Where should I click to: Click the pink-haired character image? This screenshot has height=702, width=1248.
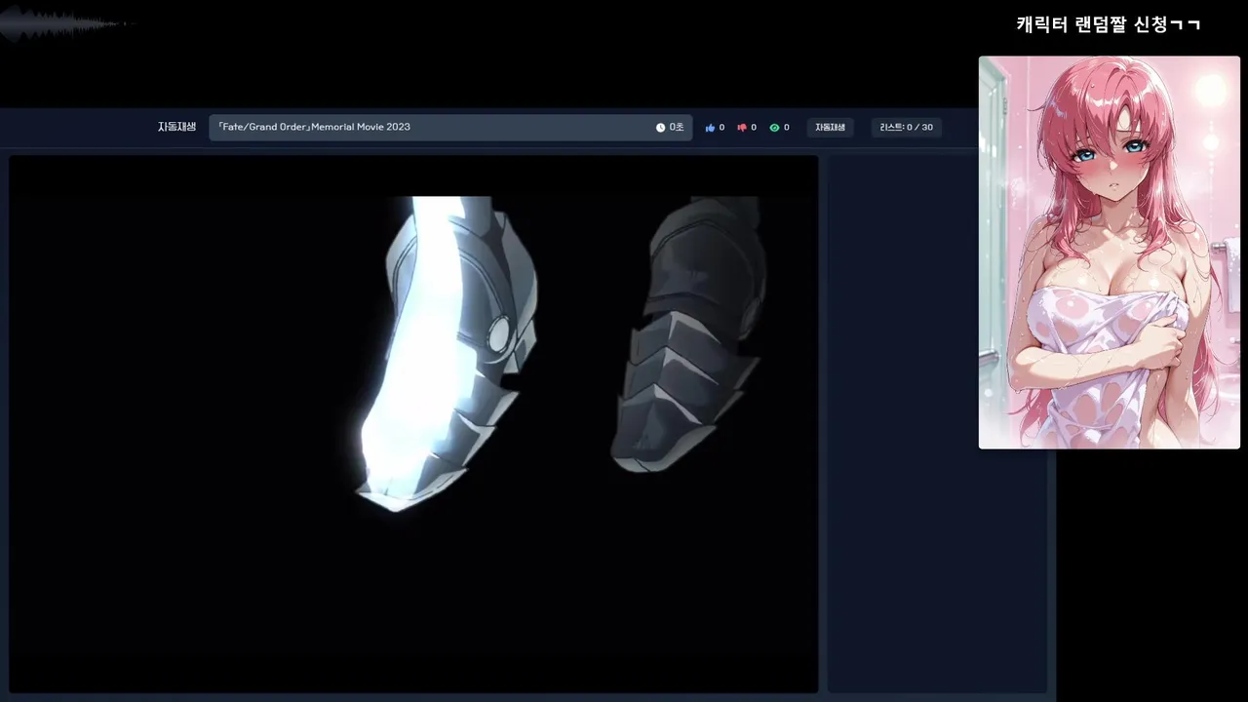(x=1110, y=253)
